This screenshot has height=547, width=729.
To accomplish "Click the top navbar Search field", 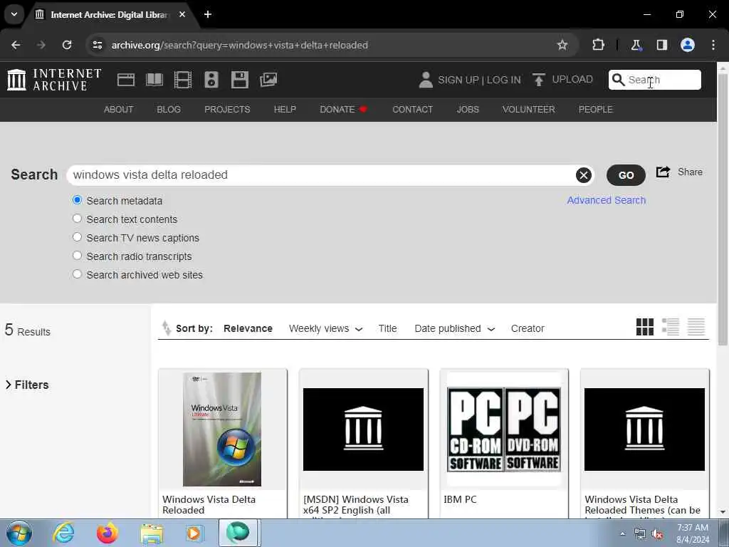I will pos(655,80).
